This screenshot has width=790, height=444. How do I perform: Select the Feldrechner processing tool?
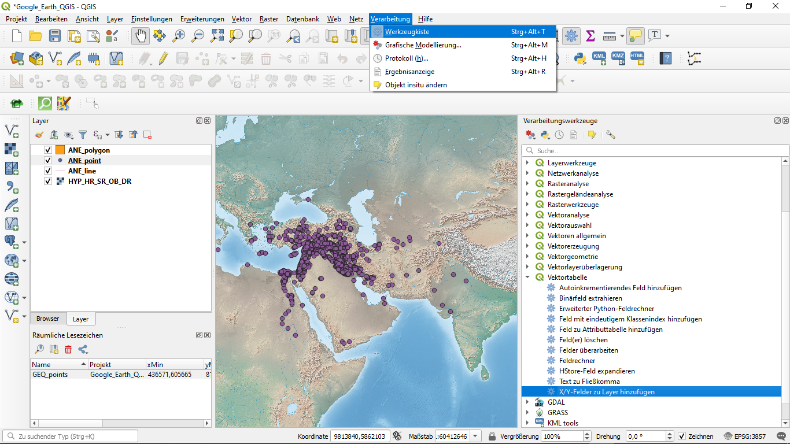click(577, 361)
